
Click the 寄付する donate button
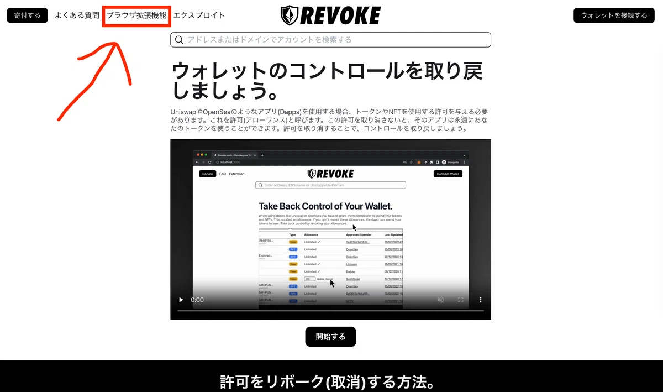pos(27,15)
